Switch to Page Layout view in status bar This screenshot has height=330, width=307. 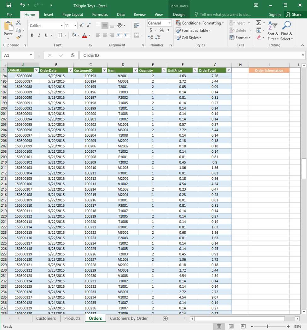click(x=231, y=326)
